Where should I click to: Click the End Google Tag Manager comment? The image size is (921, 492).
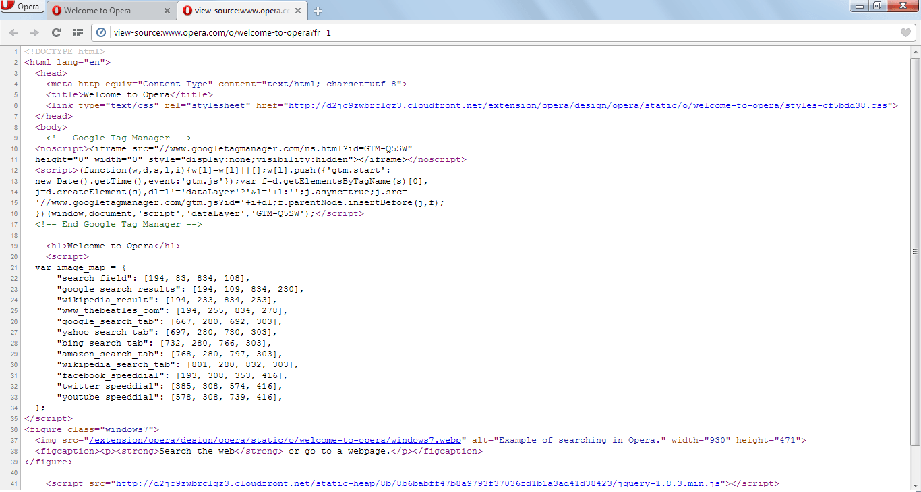pyautogui.click(x=119, y=224)
